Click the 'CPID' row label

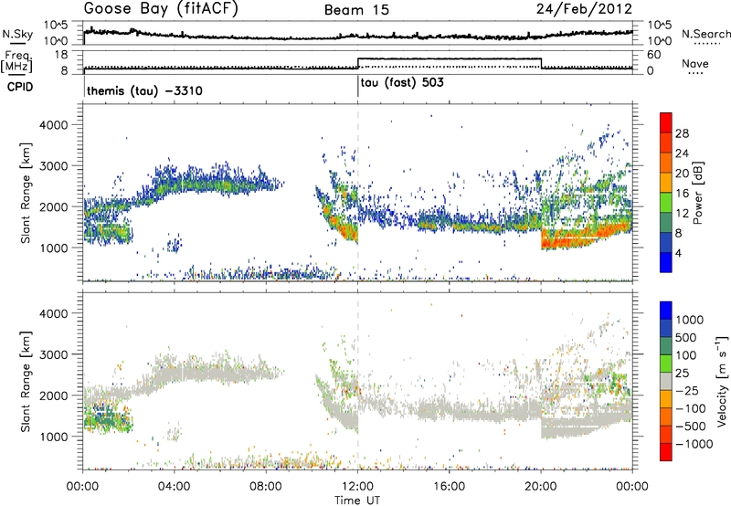click(20, 87)
